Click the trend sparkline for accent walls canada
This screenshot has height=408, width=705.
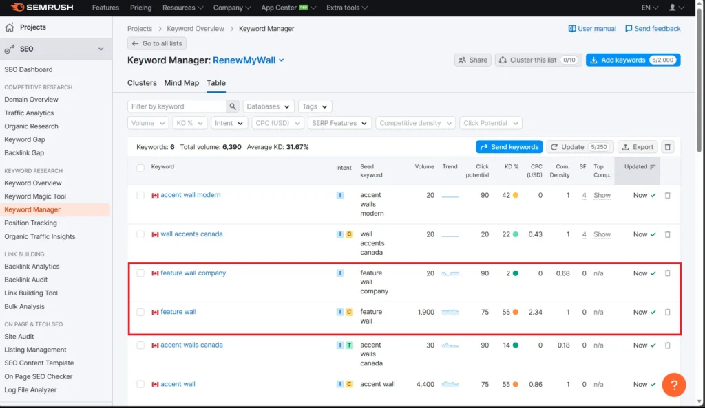pyautogui.click(x=450, y=345)
